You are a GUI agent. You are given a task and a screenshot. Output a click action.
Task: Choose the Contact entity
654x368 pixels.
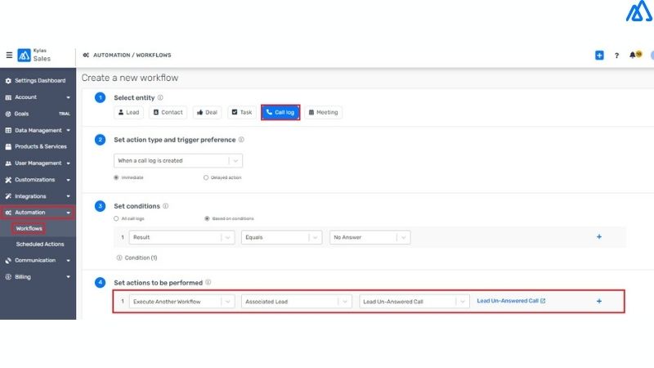(x=168, y=112)
